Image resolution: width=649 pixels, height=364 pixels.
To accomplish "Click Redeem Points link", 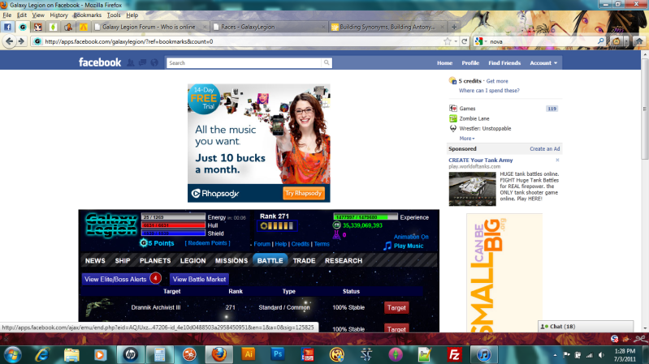I will [207, 243].
